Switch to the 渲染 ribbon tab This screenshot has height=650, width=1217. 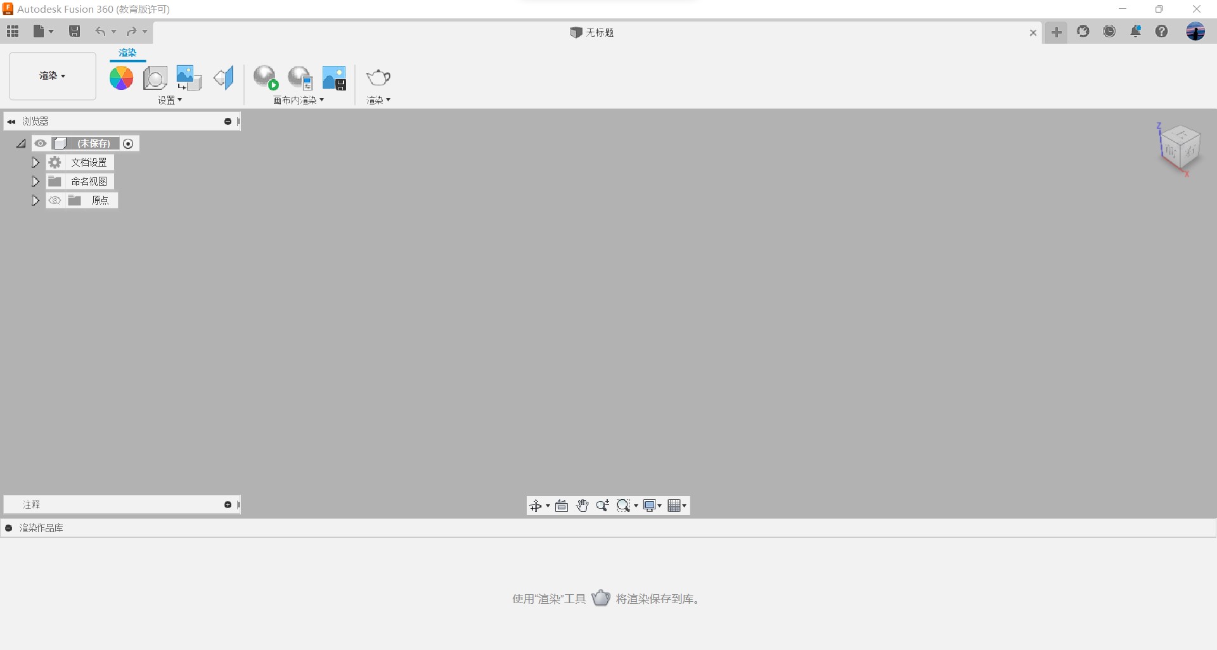(127, 53)
